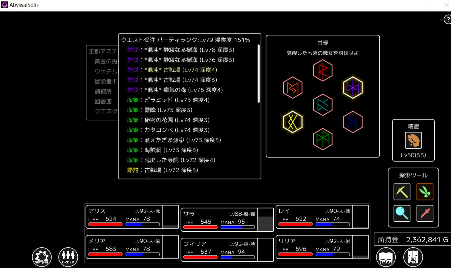Viewport: 451px width, 268px height.
Task: Select ウェチル entry in town menu
Action: tap(106, 71)
